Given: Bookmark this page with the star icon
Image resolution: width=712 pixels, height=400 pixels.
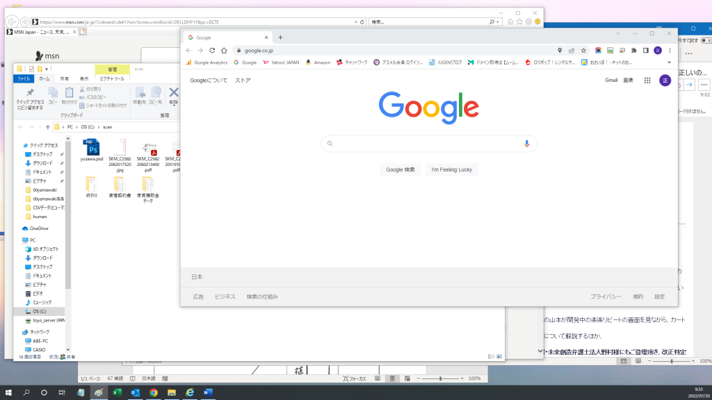Looking at the screenshot, I should (583, 50).
